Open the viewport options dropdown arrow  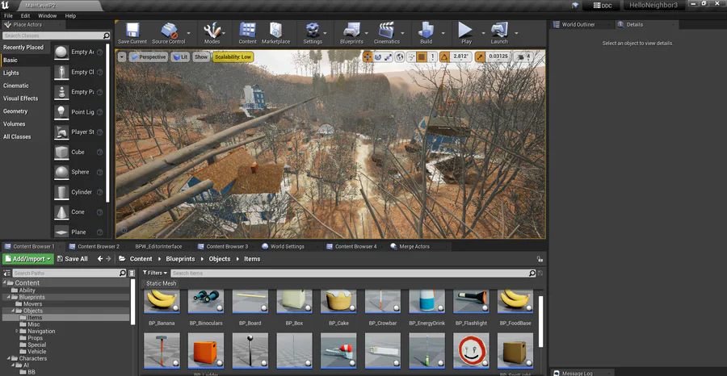click(x=122, y=57)
